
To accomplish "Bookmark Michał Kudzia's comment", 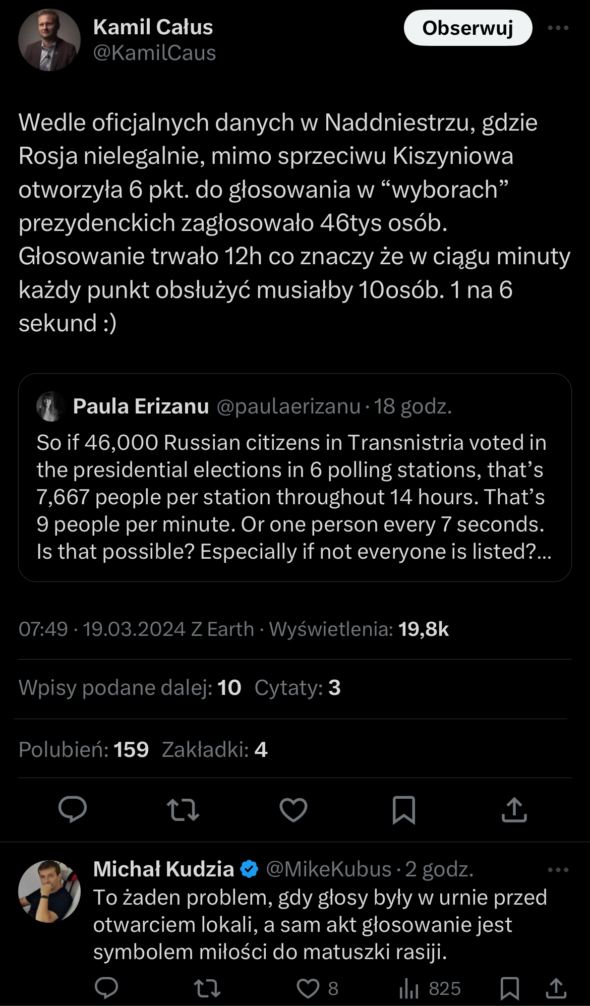I will (x=509, y=988).
